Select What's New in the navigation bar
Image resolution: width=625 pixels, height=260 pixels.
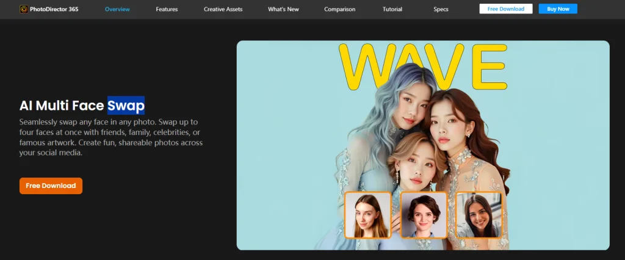click(284, 9)
